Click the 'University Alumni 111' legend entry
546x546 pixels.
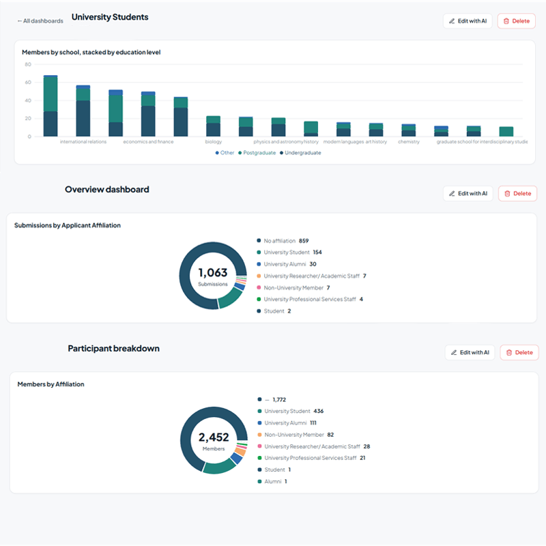[287, 422]
